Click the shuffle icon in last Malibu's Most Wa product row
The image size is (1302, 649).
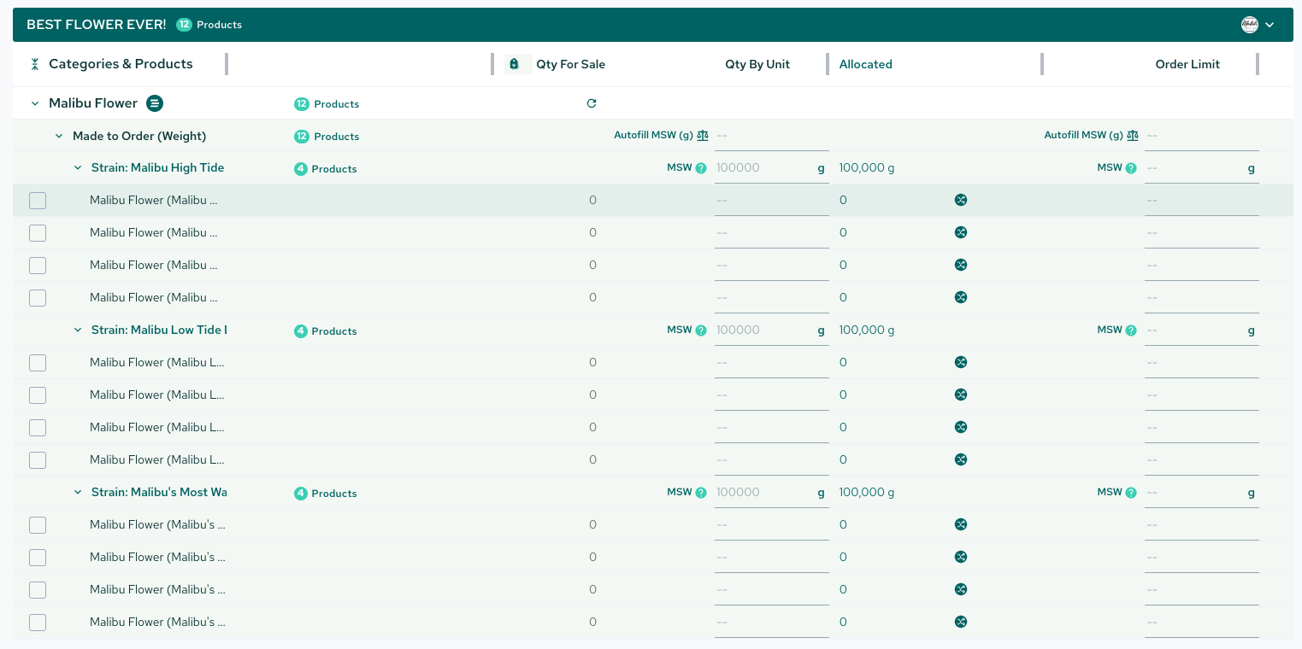[961, 622]
